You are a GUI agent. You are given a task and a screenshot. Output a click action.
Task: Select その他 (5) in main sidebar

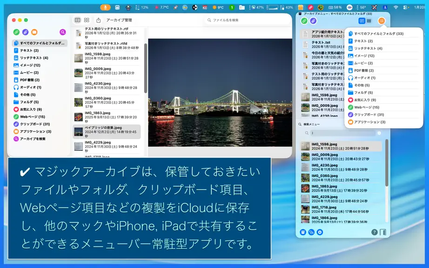click(x=40, y=94)
